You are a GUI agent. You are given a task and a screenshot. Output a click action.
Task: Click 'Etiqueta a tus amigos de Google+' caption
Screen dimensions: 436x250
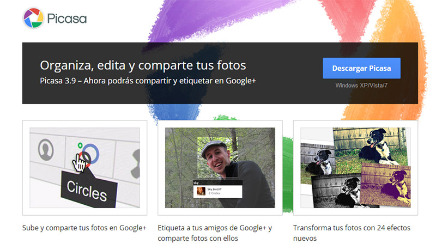(x=215, y=233)
